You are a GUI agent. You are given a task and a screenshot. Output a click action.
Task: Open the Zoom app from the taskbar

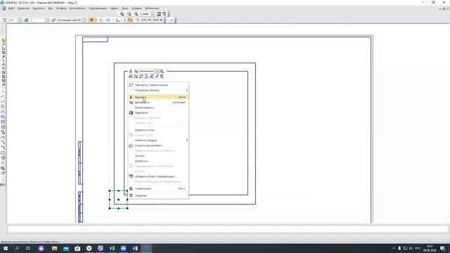click(x=124, y=248)
